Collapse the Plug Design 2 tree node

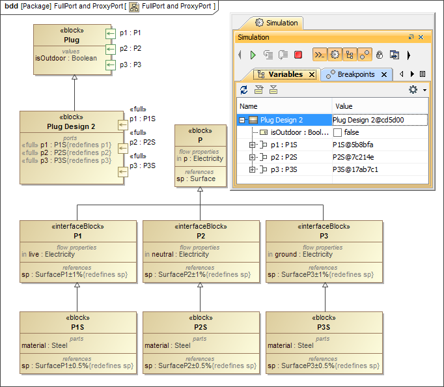coord(242,120)
